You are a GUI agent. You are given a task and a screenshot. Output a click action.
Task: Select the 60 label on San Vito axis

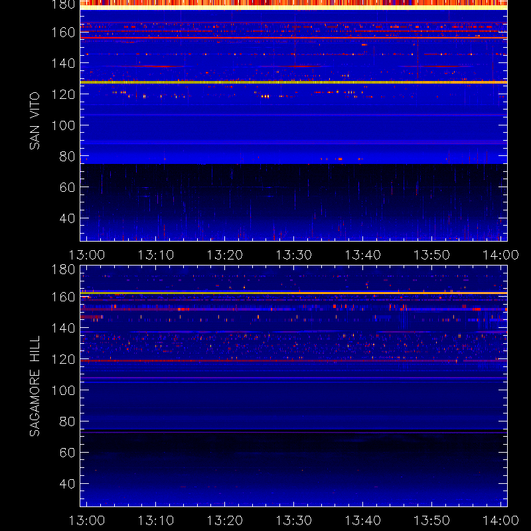pos(67,187)
